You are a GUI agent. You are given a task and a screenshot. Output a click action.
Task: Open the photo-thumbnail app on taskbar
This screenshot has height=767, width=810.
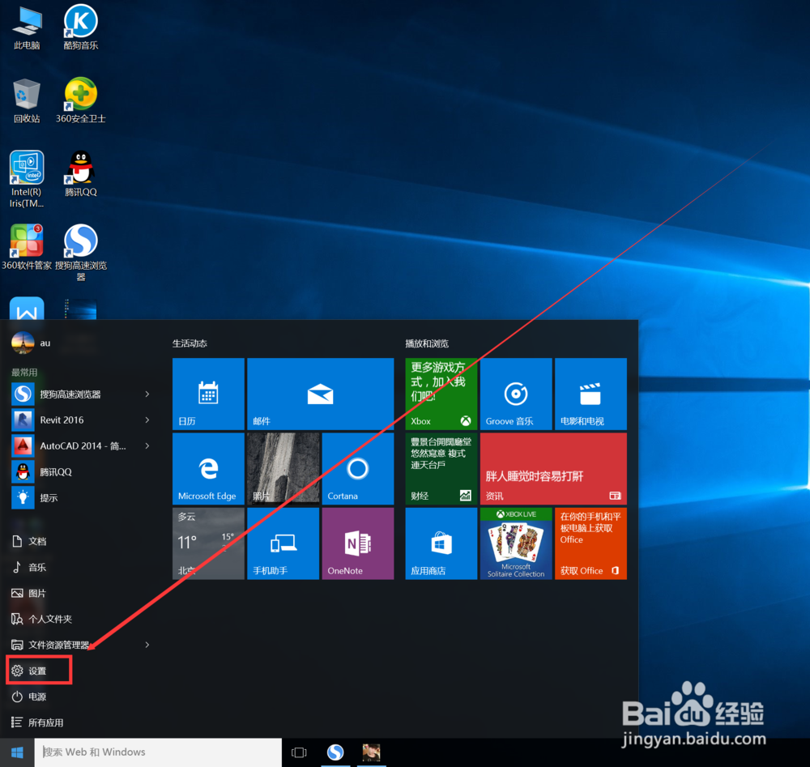coord(372,752)
